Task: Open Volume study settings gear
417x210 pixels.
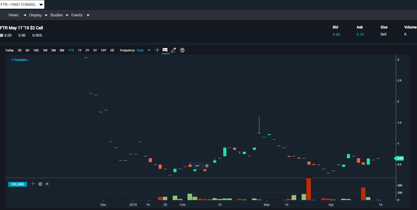Action: pyautogui.click(x=40, y=184)
